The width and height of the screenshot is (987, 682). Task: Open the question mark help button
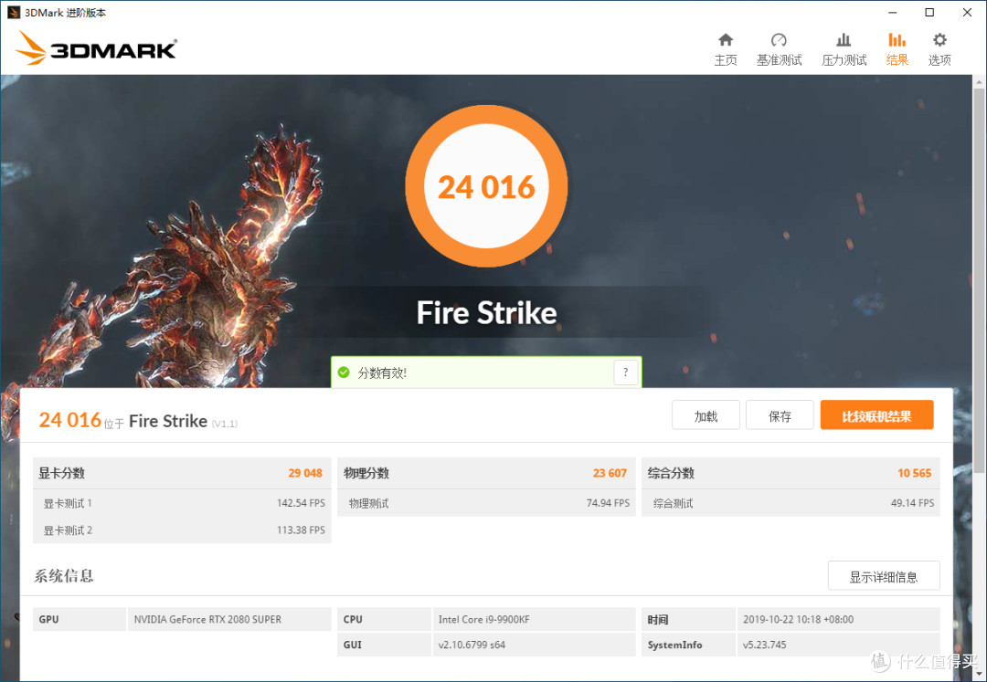click(x=625, y=372)
